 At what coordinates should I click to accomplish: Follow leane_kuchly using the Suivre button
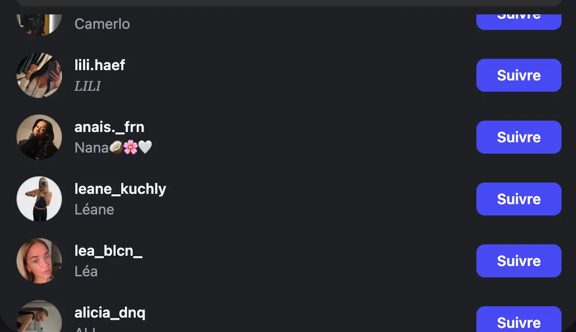(518, 199)
